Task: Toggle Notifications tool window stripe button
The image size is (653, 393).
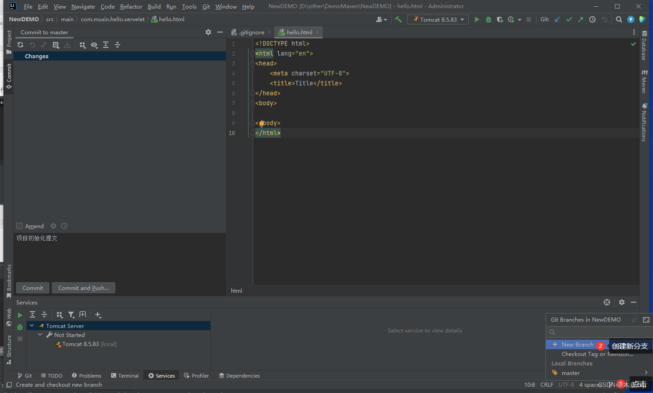Action: (x=644, y=122)
